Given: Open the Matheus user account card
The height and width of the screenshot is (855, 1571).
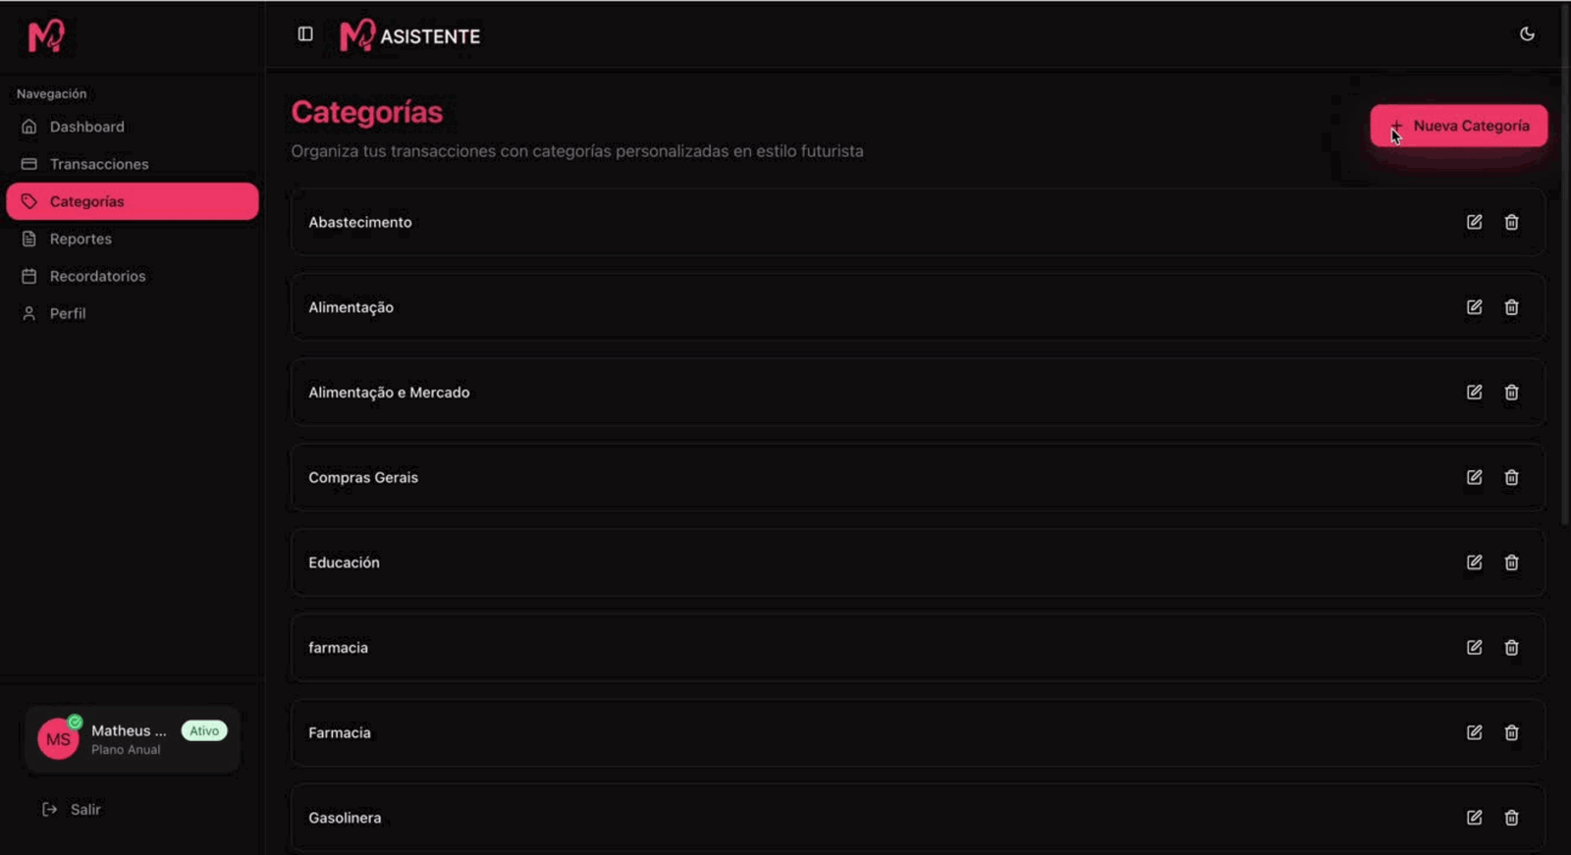Looking at the screenshot, I should click(132, 739).
